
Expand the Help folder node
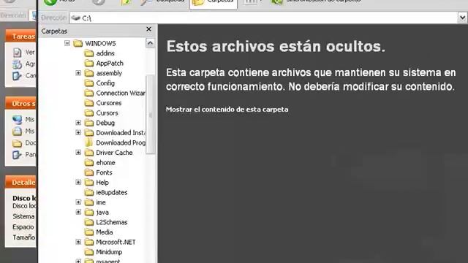click(x=78, y=182)
